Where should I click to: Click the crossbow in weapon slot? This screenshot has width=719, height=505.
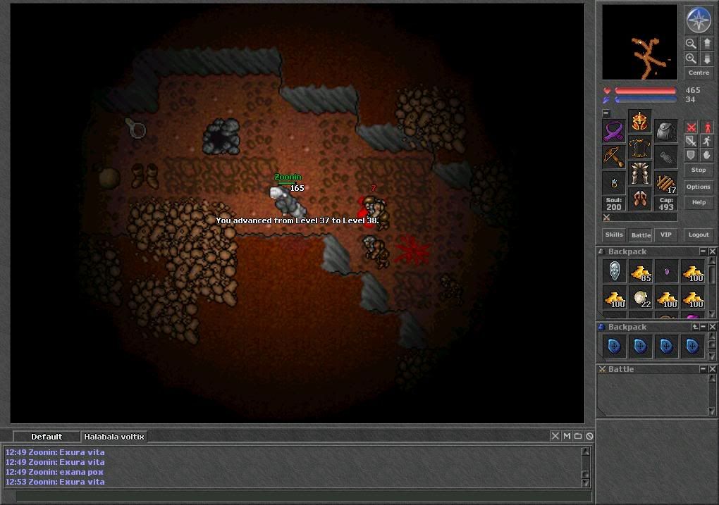click(x=613, y=157)
